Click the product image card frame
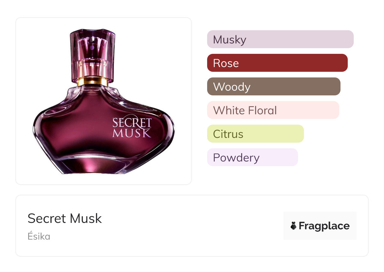 (104, 101)
